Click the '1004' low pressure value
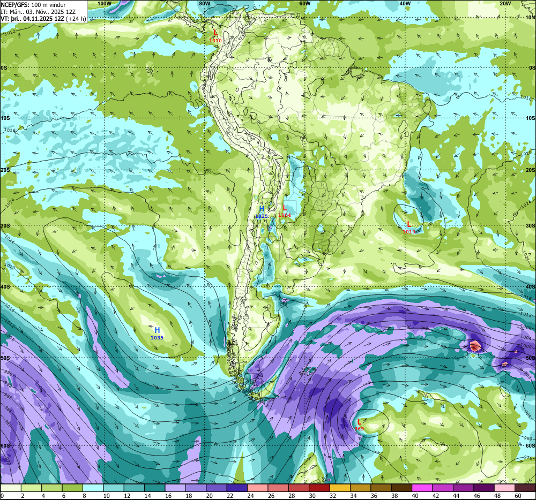 [285, 215]
